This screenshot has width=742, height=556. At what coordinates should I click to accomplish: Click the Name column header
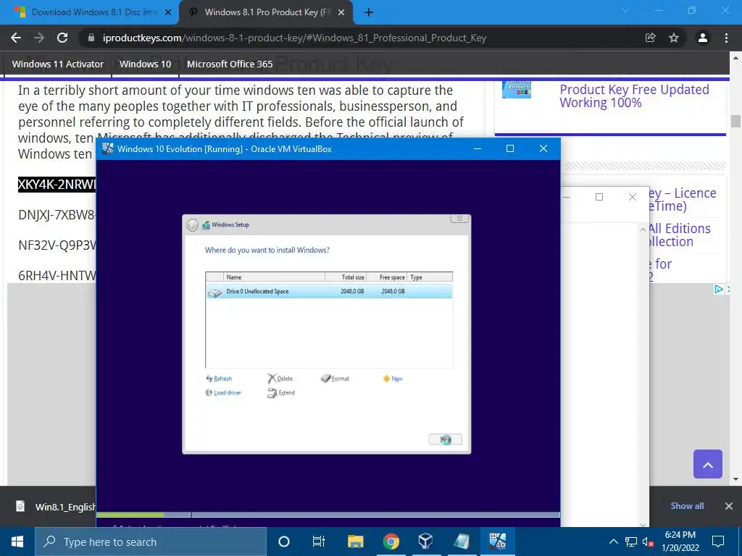pyautogui.click(x=275, y=277)
